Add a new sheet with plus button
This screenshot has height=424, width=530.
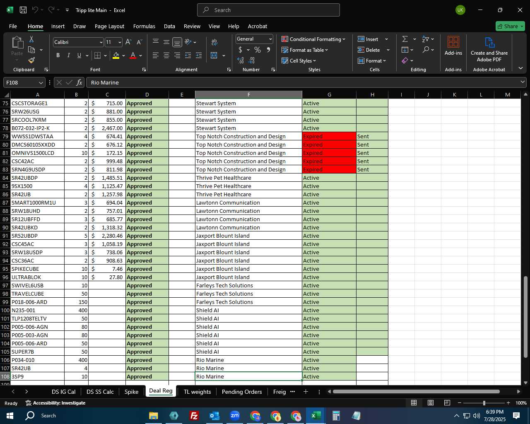pyautogui.click(x=306, y=392)
